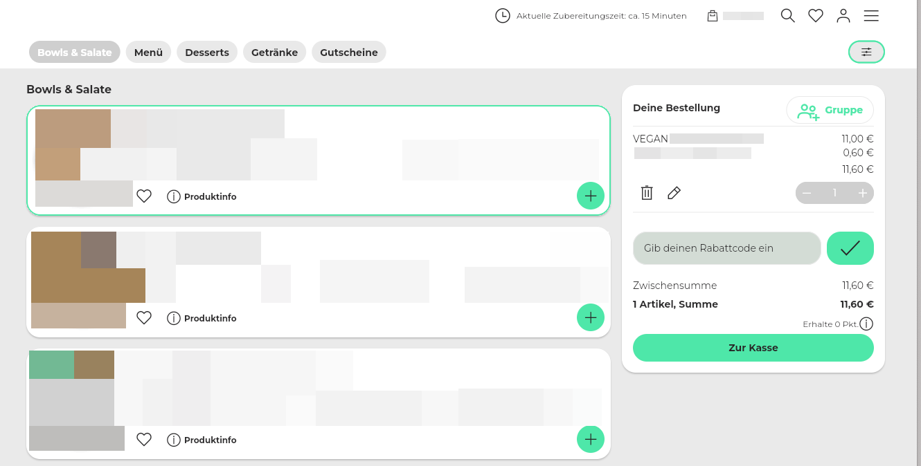Open the filter settings button
Viewport: 921px width, 466px height.
(x=866, y=52)
